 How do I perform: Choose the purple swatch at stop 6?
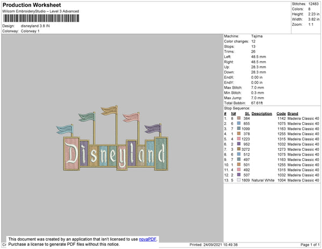click(x=239, y=144)
